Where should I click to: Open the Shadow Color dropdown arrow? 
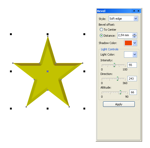point(135,43)
